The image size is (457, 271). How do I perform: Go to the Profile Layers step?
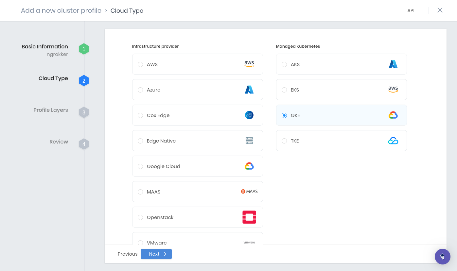pyautogui.click(x=51, y=110)
